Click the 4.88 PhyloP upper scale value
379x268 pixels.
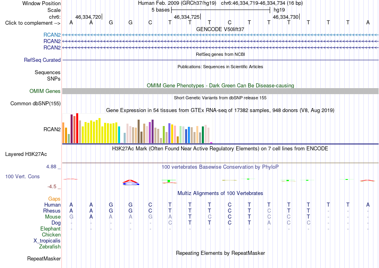click(51, 167)
